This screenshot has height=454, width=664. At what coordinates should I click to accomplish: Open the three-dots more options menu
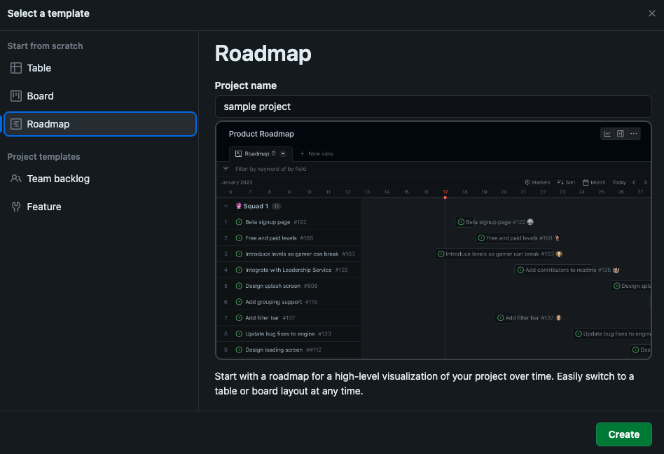tap(633, 134)
